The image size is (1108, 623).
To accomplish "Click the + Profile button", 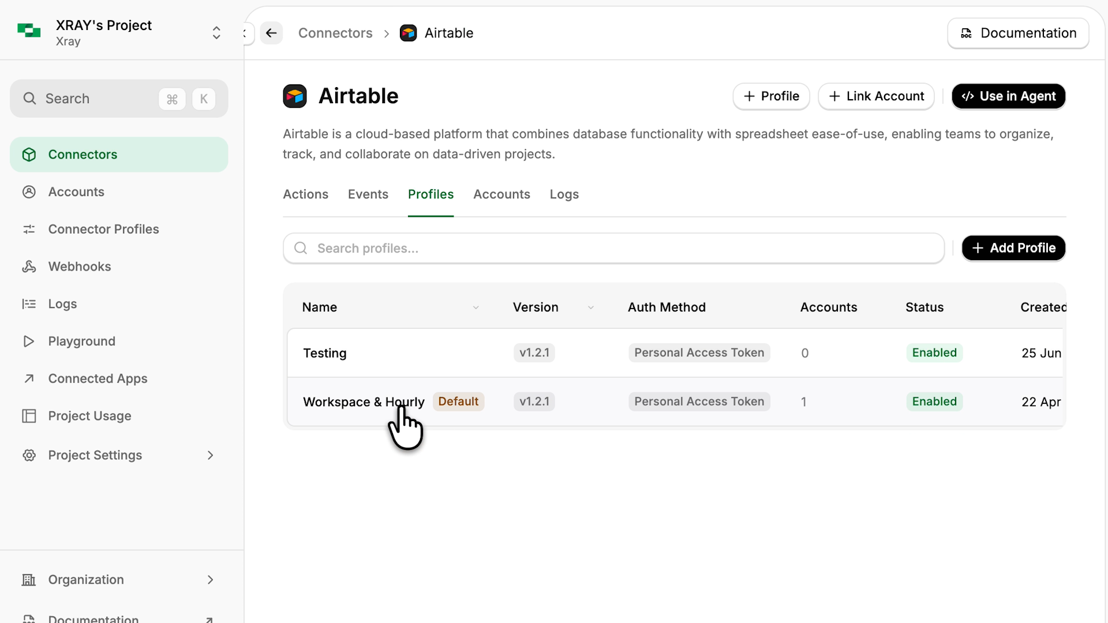I will coord(771,96).
